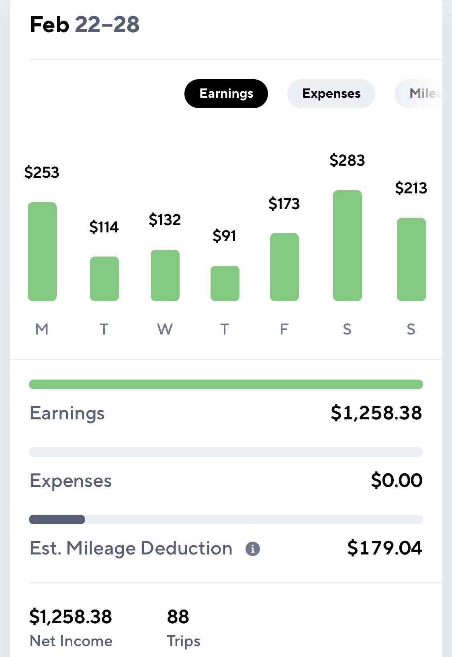Tap Monday's $253 earnings bar
The width and height of the screenshot is (452, 657).
point(42,252)
